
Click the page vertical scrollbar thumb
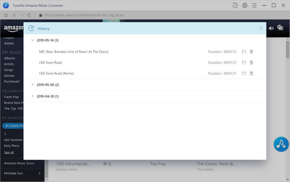coord(288,50)
